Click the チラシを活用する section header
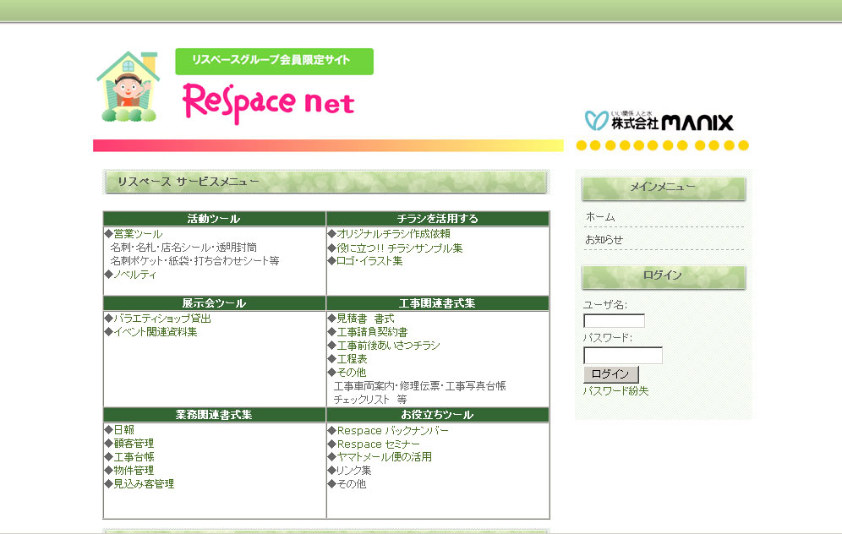Image resolution: width=842 pixels, height=534 pixels. tap(438, 219)
